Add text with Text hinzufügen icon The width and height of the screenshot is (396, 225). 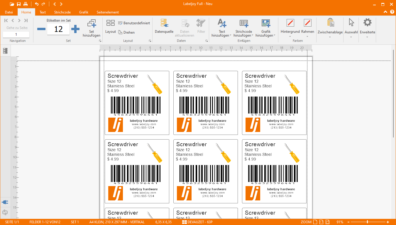(222, 23)
